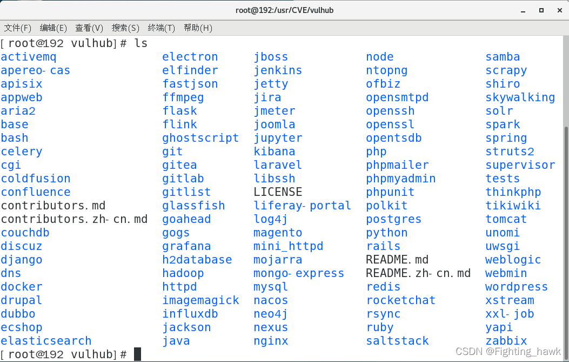Click the 'struts2' directory name
569x362 pixels.
tap(510, 152)
